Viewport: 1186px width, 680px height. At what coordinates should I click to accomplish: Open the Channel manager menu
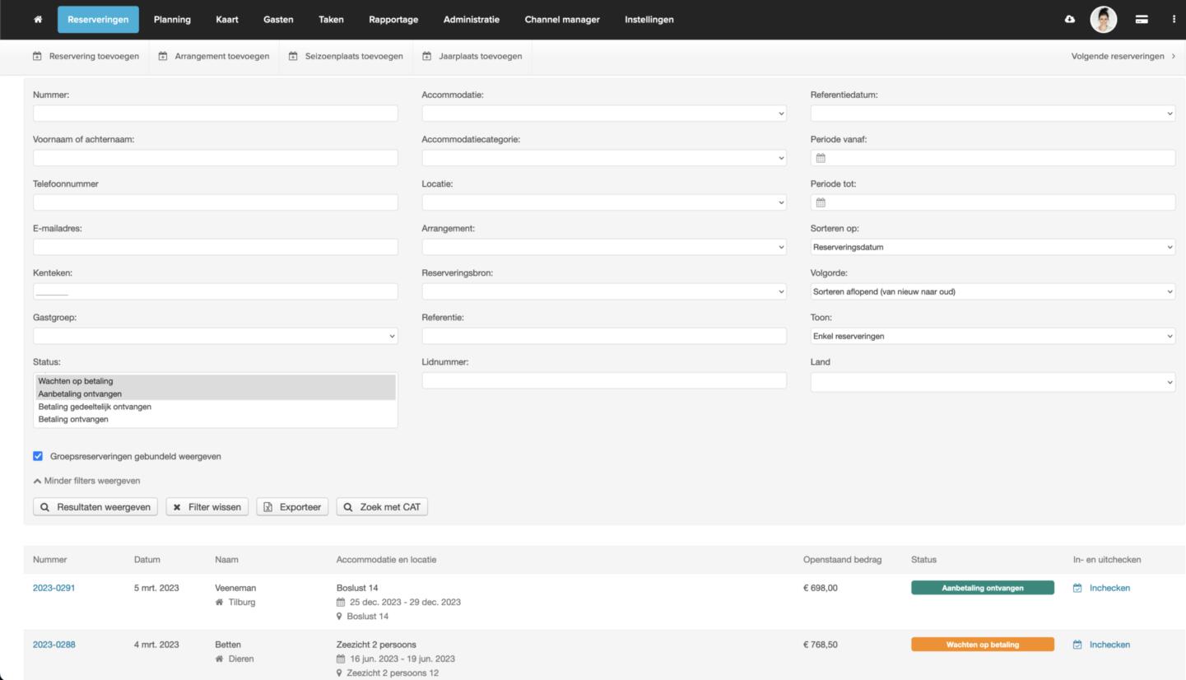point(561,20)
